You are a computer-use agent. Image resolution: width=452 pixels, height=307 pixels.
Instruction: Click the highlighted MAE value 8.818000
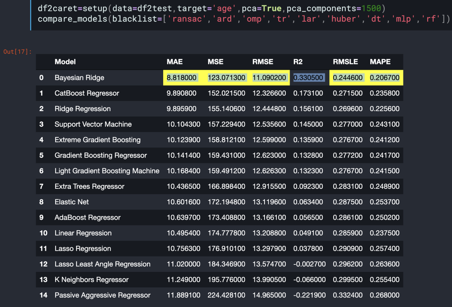pyautogui.click(x=182, y=78)
